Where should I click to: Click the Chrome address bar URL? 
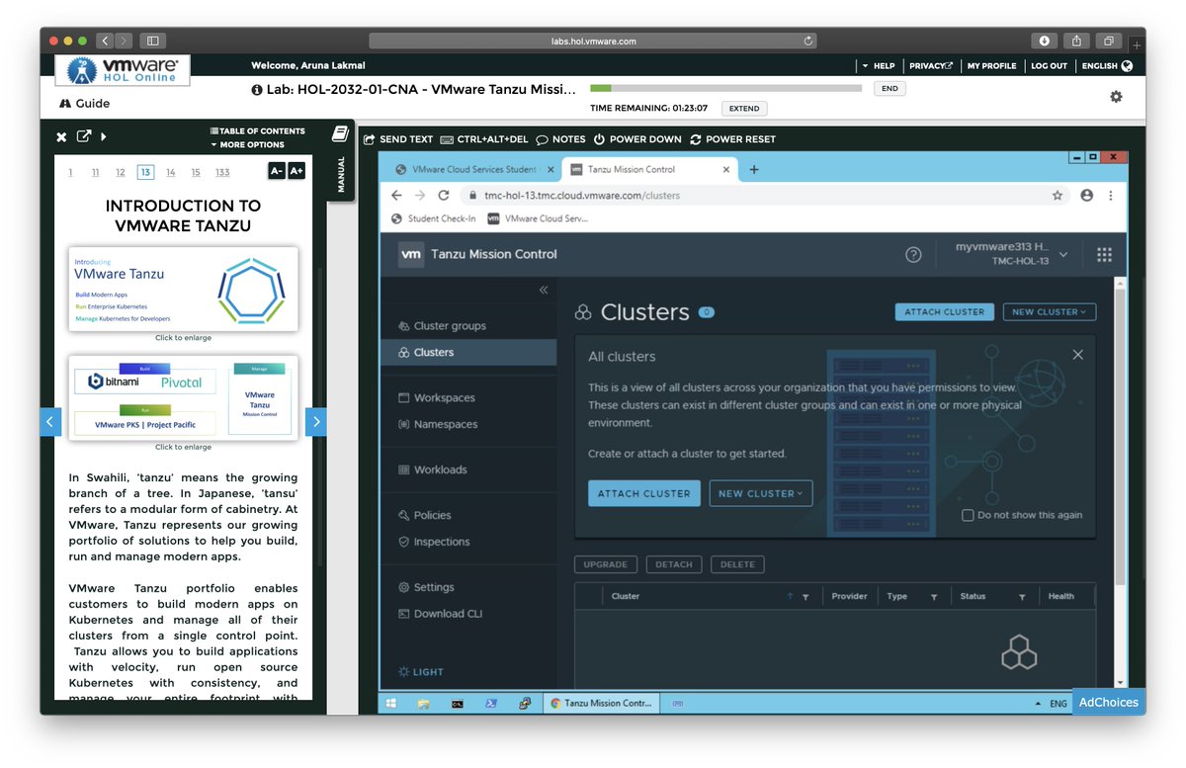click(x=582, y=196)
